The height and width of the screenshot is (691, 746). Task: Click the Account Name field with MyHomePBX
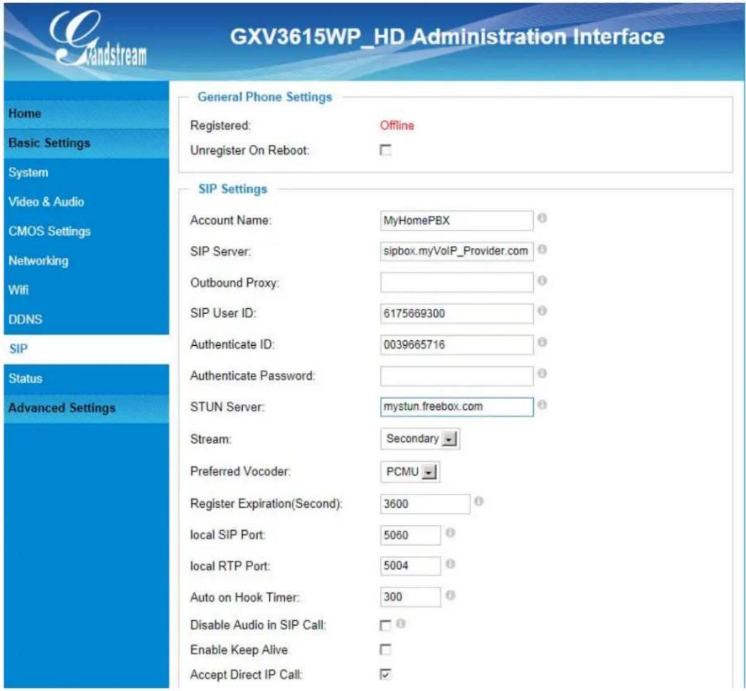457,221
